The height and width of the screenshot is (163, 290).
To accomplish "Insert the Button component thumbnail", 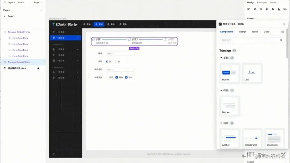I will [x=230, y=73].
